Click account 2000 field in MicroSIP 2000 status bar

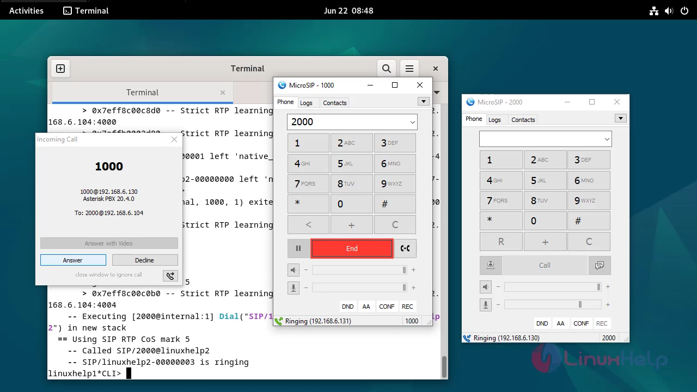click(x=609, y=338)
